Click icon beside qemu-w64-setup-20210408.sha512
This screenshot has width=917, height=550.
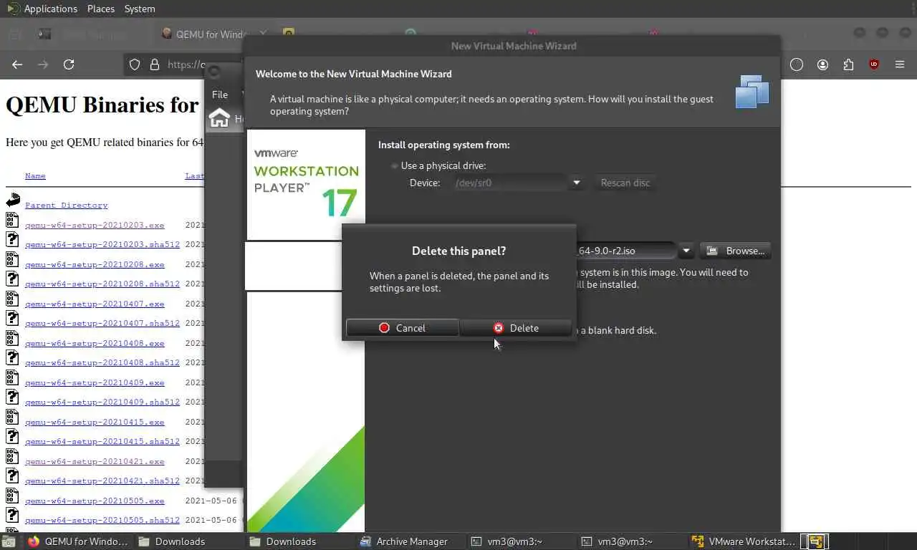[12, 357]
